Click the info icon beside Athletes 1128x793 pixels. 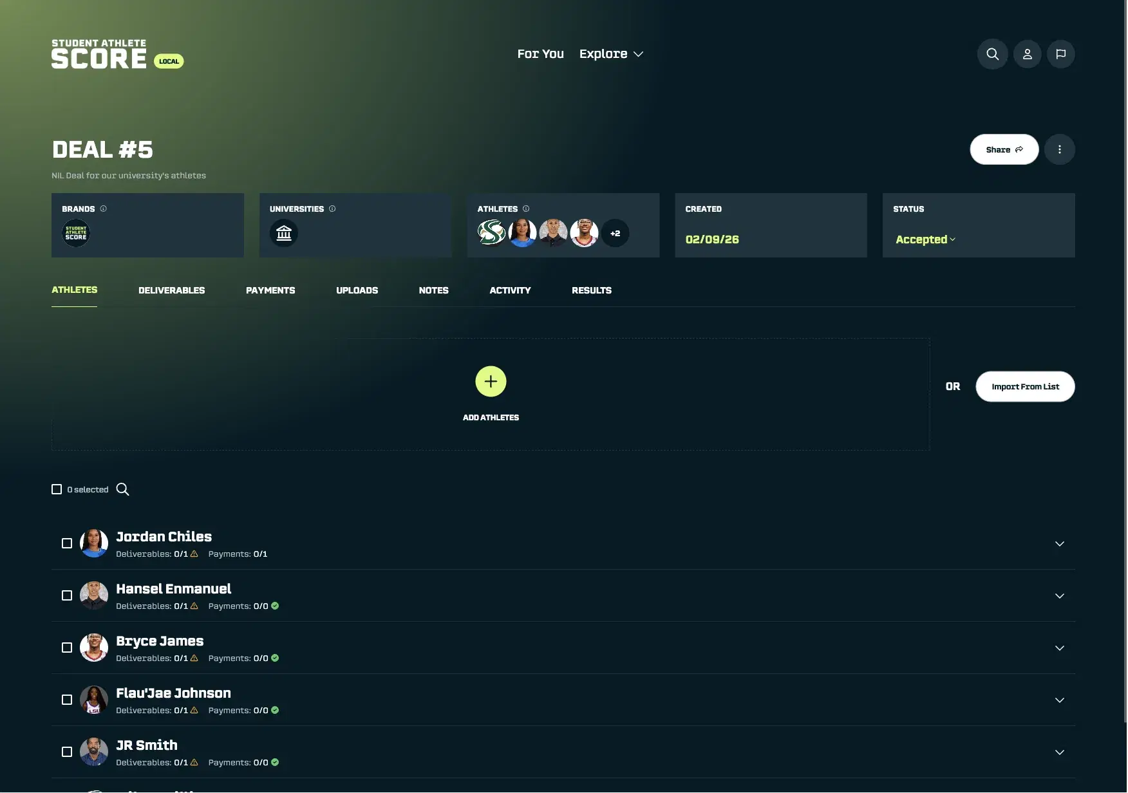pos(526,209)
